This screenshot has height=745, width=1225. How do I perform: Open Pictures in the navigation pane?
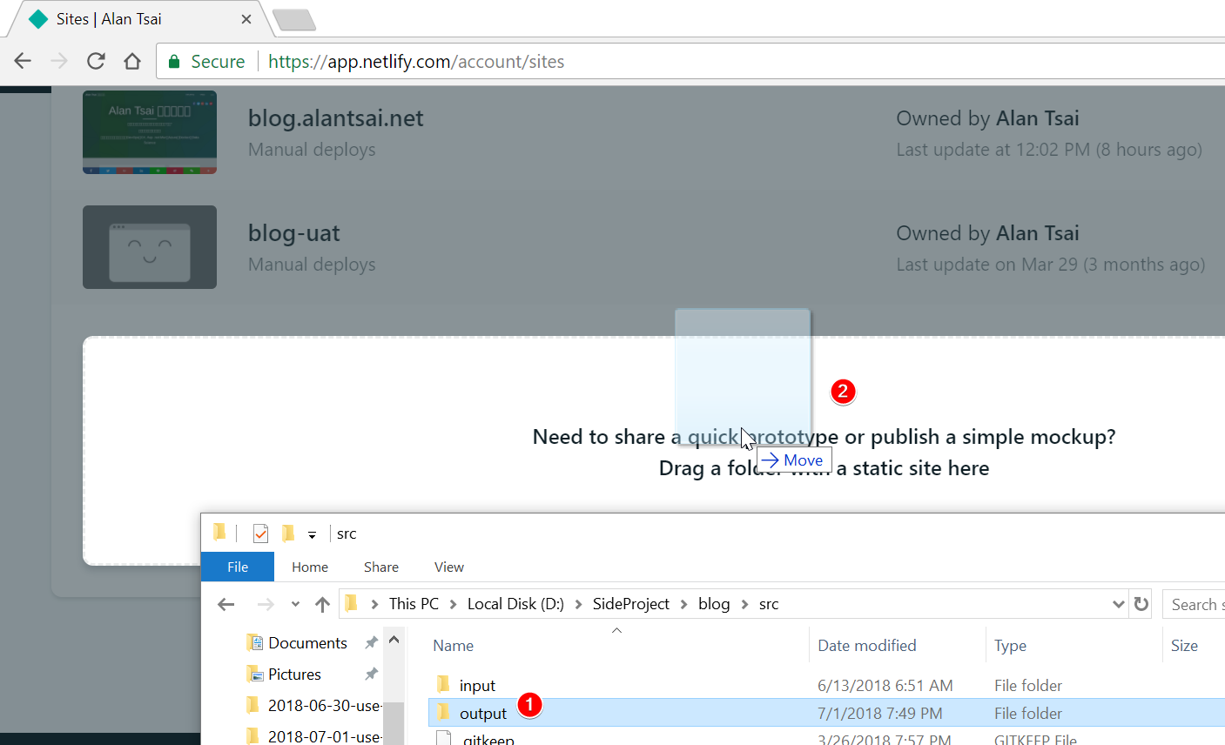[x=294, y=675]
